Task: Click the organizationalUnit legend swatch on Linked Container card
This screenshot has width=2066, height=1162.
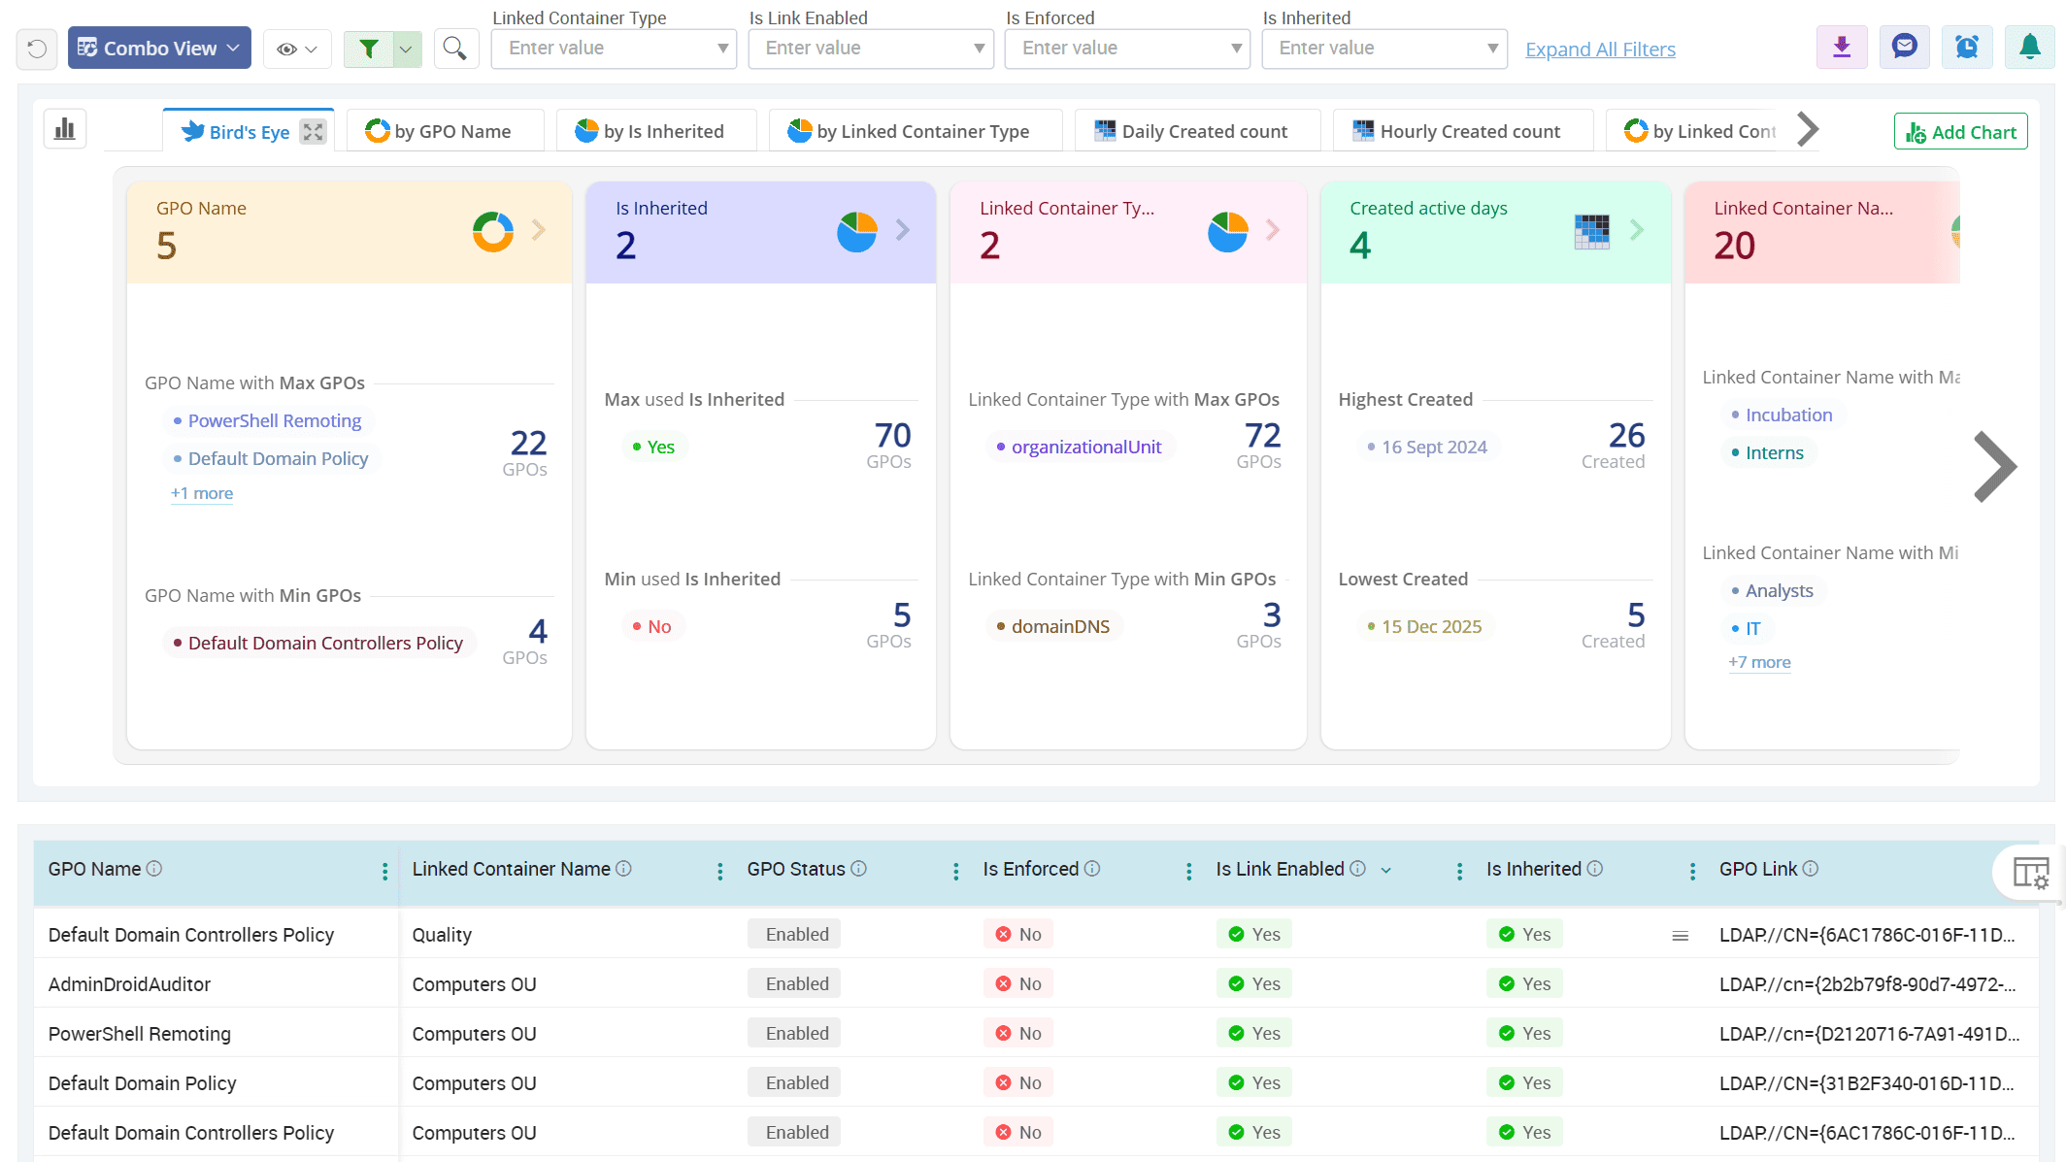Action: pos(1000,447)
